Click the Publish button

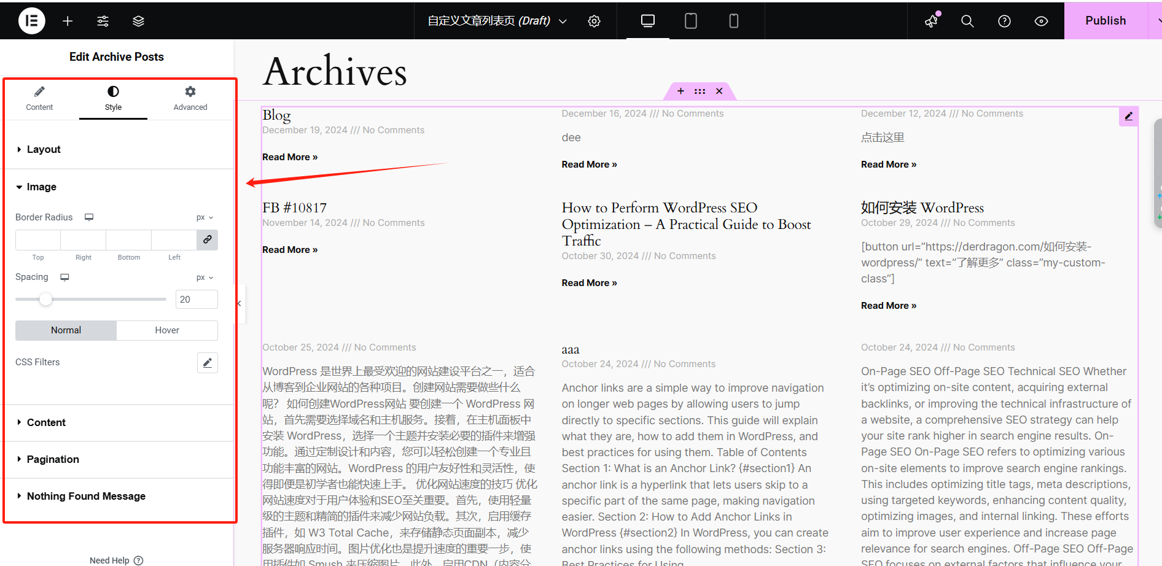1105,20
